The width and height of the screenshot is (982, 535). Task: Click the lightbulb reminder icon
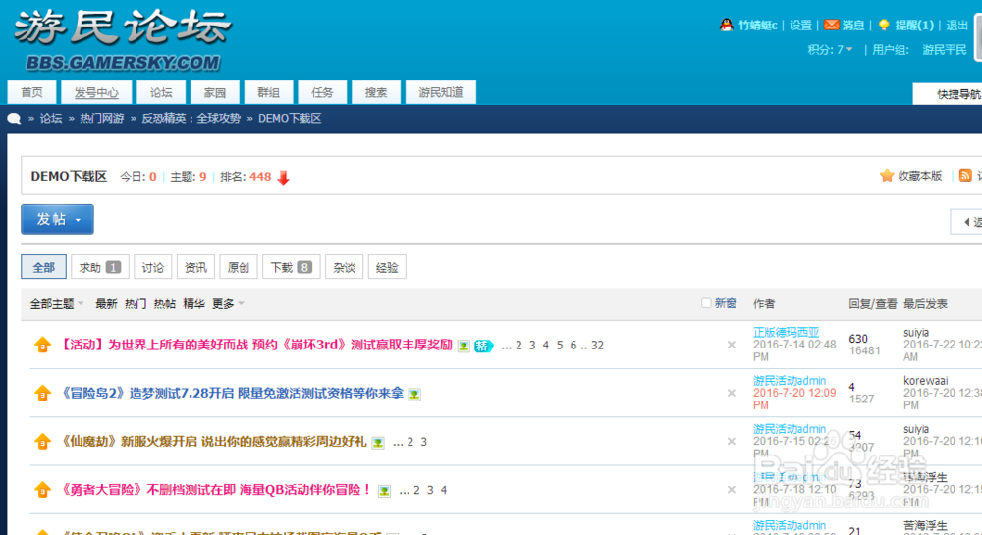tap(884, 25)
